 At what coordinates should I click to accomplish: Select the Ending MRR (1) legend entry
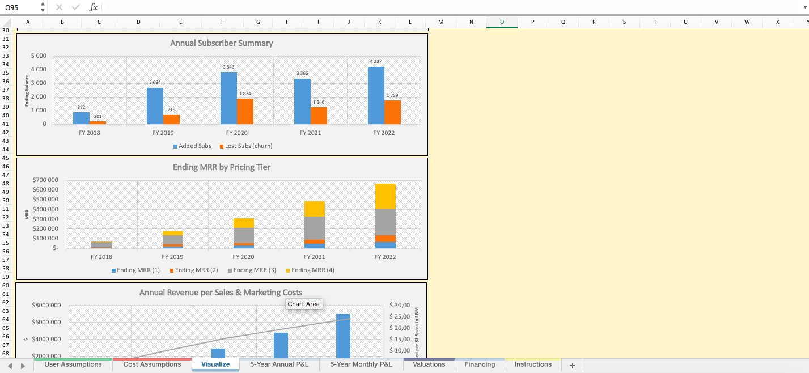pos(135,270)
